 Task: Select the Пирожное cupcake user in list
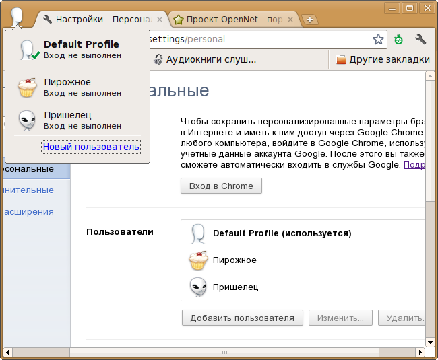point(234,260)
